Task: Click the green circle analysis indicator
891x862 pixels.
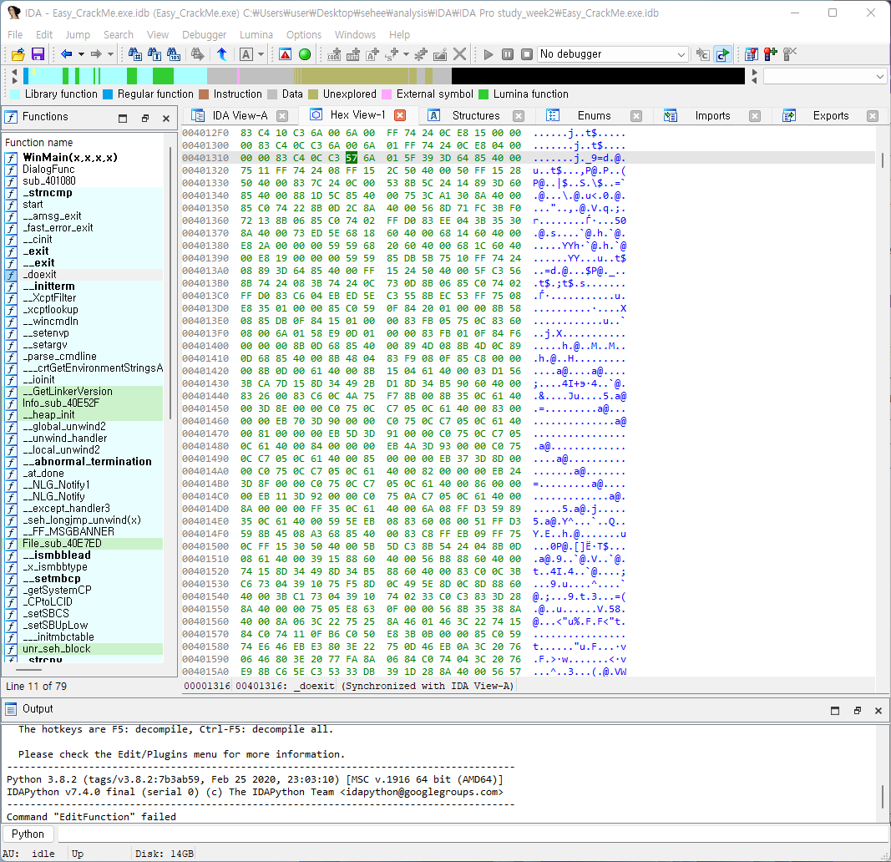Action: pos(305,54)
